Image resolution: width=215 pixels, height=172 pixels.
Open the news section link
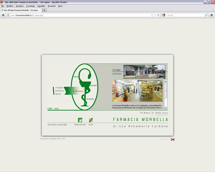(x=76, y=77)
